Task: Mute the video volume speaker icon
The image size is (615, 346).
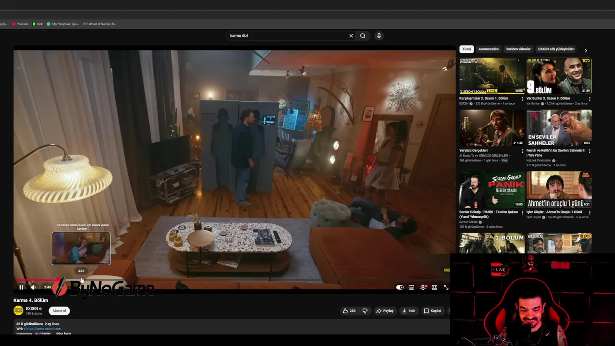Action: point(33,287)
